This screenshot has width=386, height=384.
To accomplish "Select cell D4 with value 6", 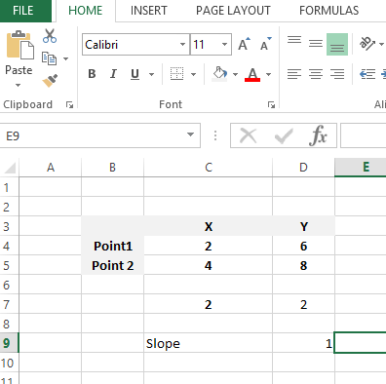I will 303,246.
